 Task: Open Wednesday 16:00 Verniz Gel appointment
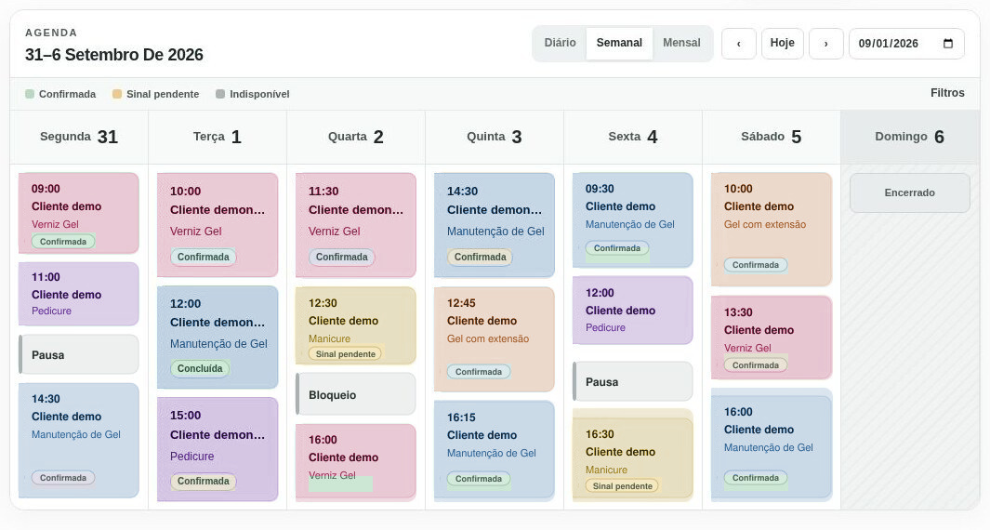[x=355, y=462]
